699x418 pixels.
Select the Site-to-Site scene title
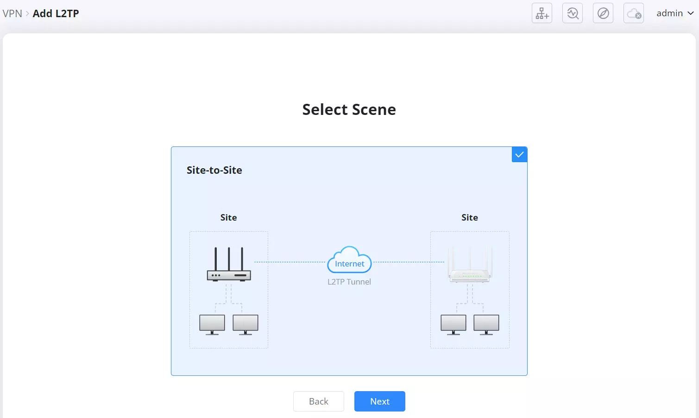(x=214, y=170)
